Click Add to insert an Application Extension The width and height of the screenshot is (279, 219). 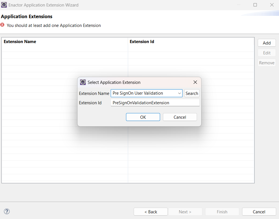pyautogui.click(x=267, y=43)
